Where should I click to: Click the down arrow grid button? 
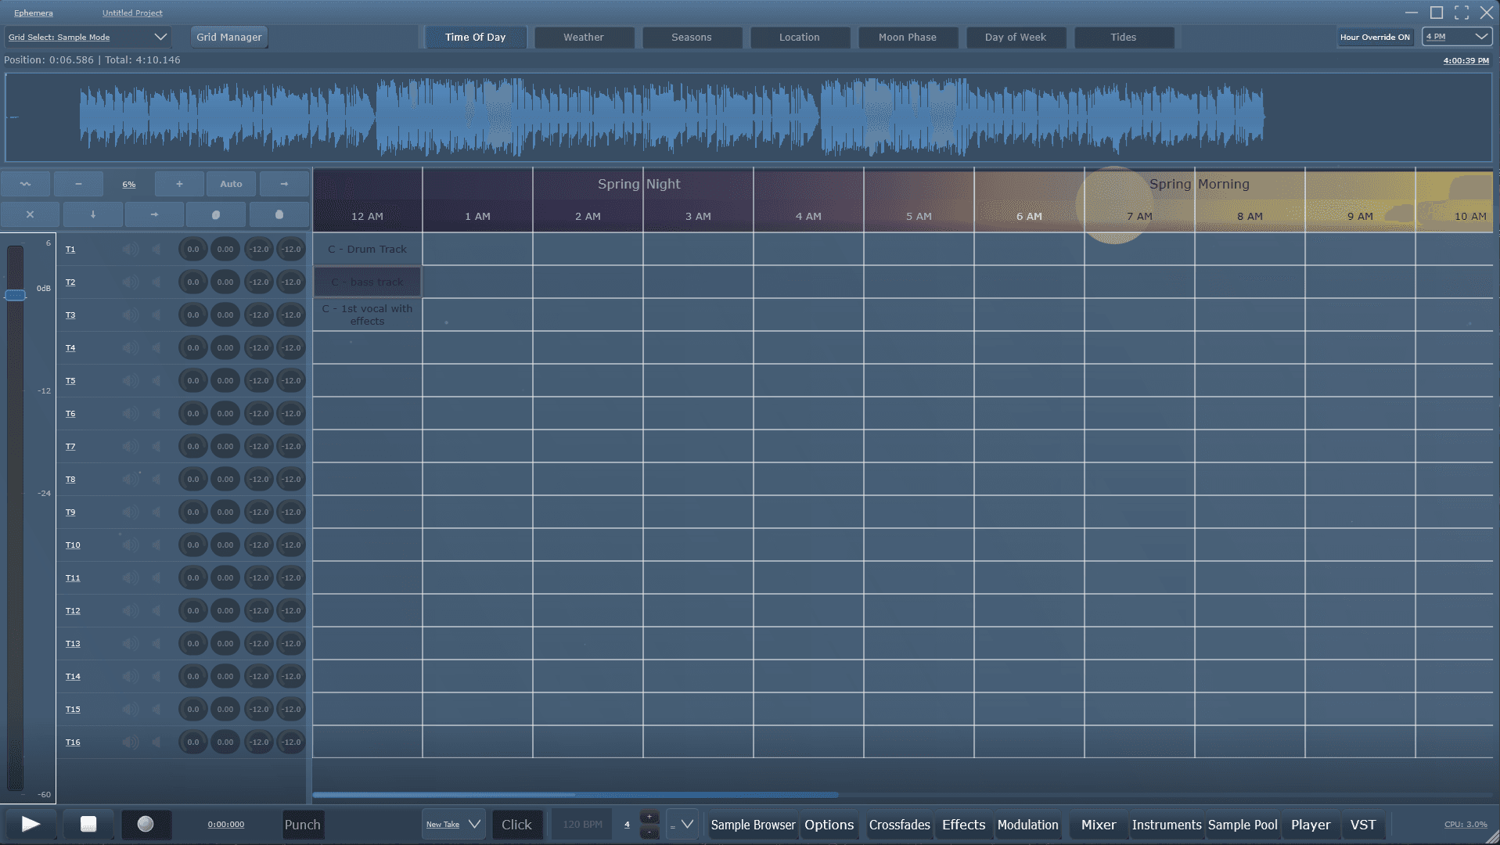point(92,214)
